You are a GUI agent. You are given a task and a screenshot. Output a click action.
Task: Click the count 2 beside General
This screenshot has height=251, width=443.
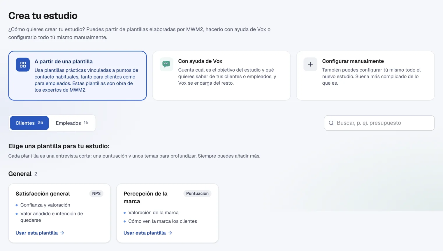(x=36, y=174)
